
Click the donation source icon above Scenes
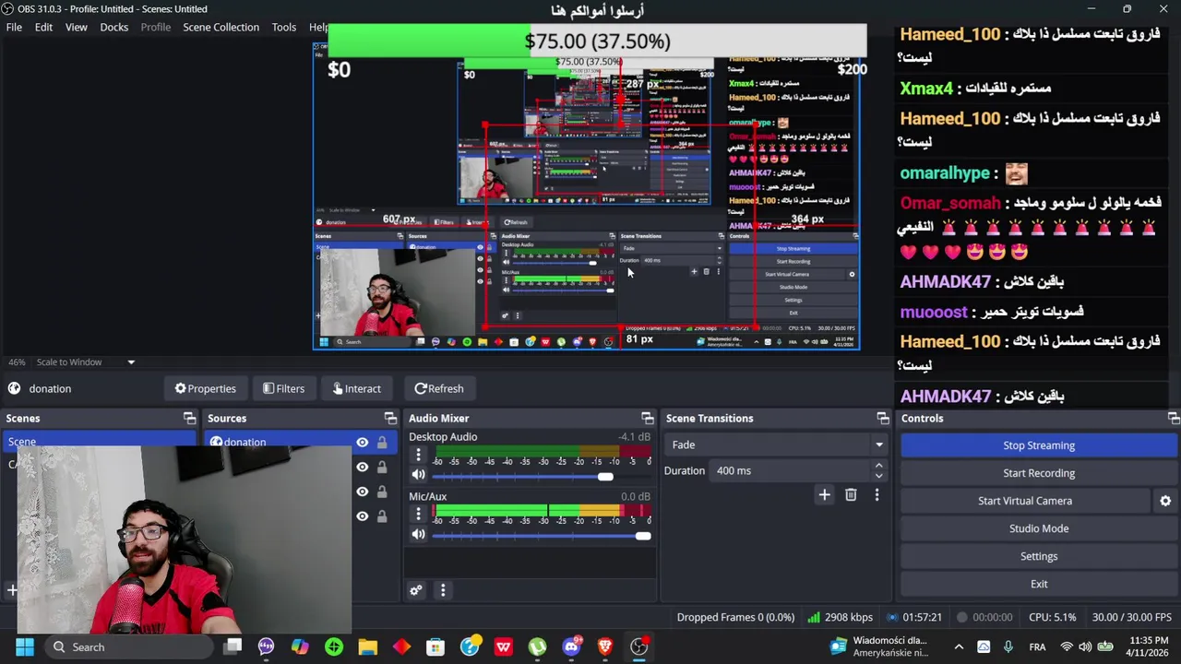tap(14, 388)
